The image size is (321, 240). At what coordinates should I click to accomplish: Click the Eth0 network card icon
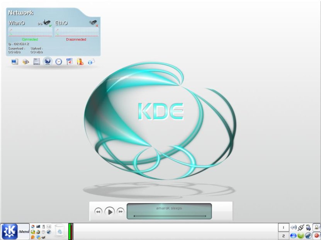tap(94, 23)
